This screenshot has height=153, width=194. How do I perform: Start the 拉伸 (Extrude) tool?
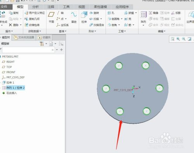pos(84,17)
